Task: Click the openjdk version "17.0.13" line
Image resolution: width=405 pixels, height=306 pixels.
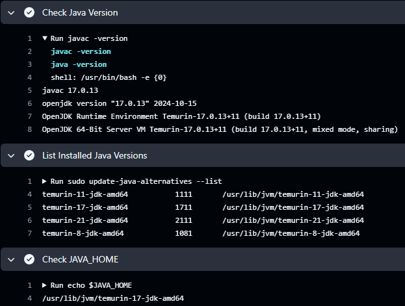Action: click(120, 103)
